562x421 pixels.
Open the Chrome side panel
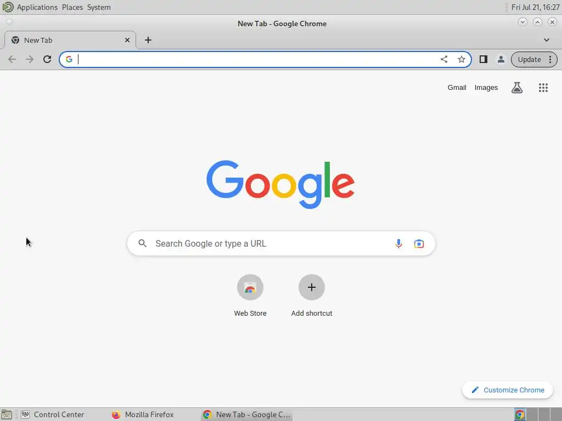484,59
